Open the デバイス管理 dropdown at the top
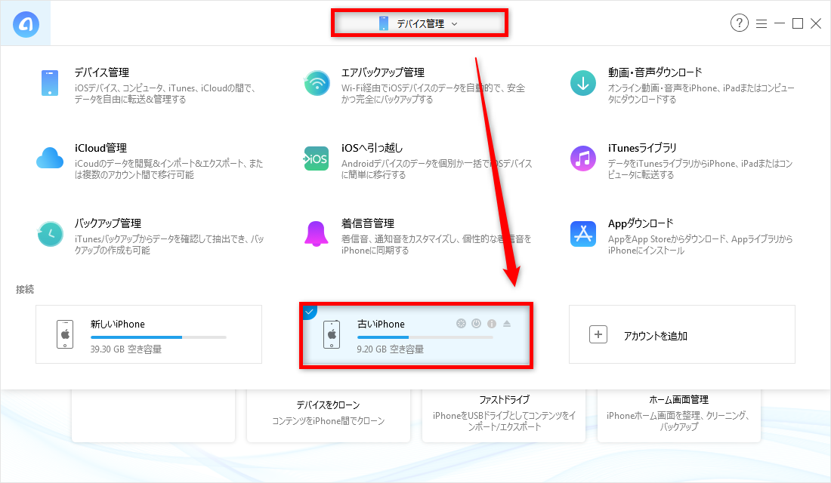 [x=419, y=23]
